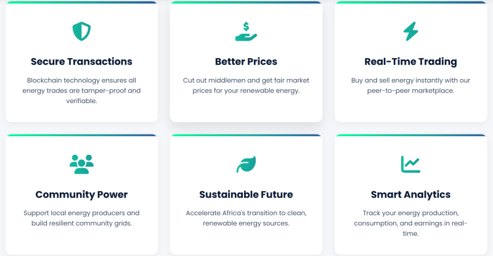Viewport: 493px width, 256px height.
Task: Click the group of people icon
Action: click(81, 163)
